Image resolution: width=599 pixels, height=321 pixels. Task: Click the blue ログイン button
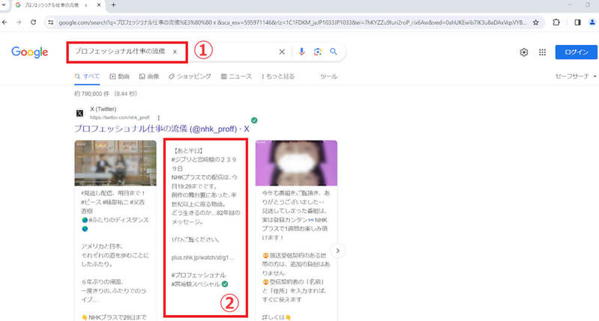click(x=576, y=52)
